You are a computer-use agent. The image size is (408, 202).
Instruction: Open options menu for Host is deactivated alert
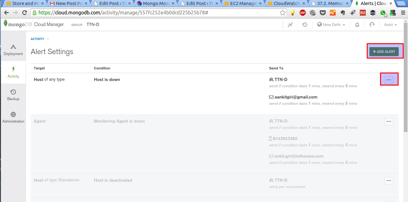tap(389, 180)
